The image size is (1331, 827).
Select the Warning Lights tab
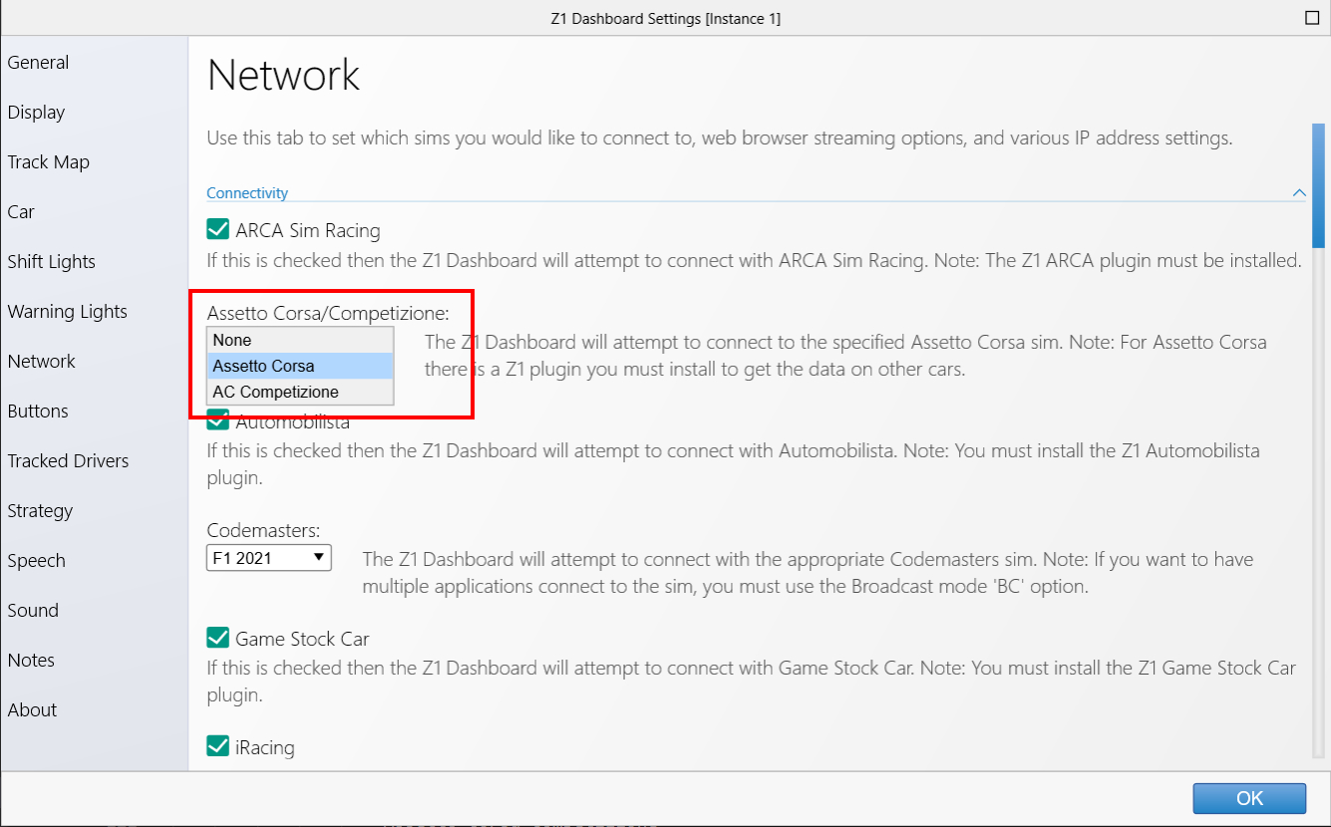[x=68, y=312]
